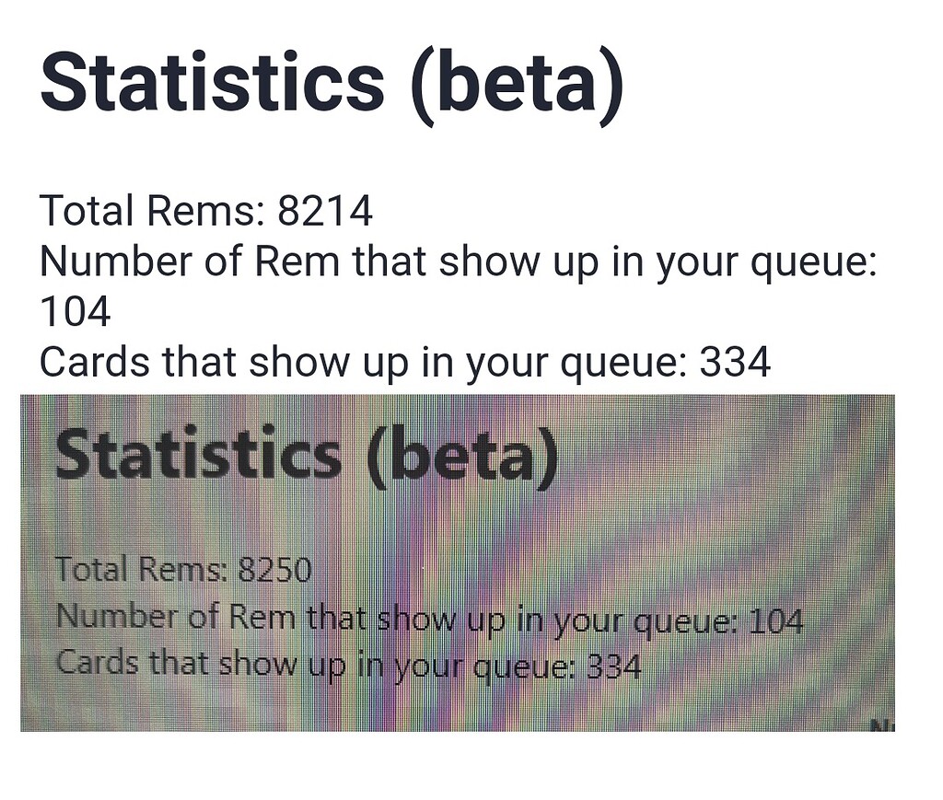Click the standalone 104 value line
943x800 pixels.
click(76, 311)
